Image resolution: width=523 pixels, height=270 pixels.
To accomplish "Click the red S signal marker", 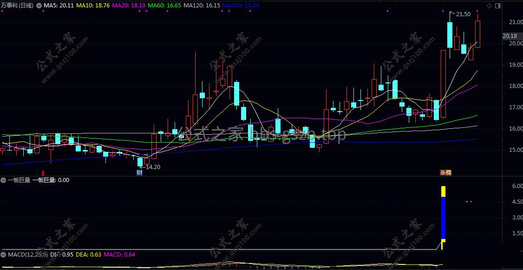I will pos(43,173).
